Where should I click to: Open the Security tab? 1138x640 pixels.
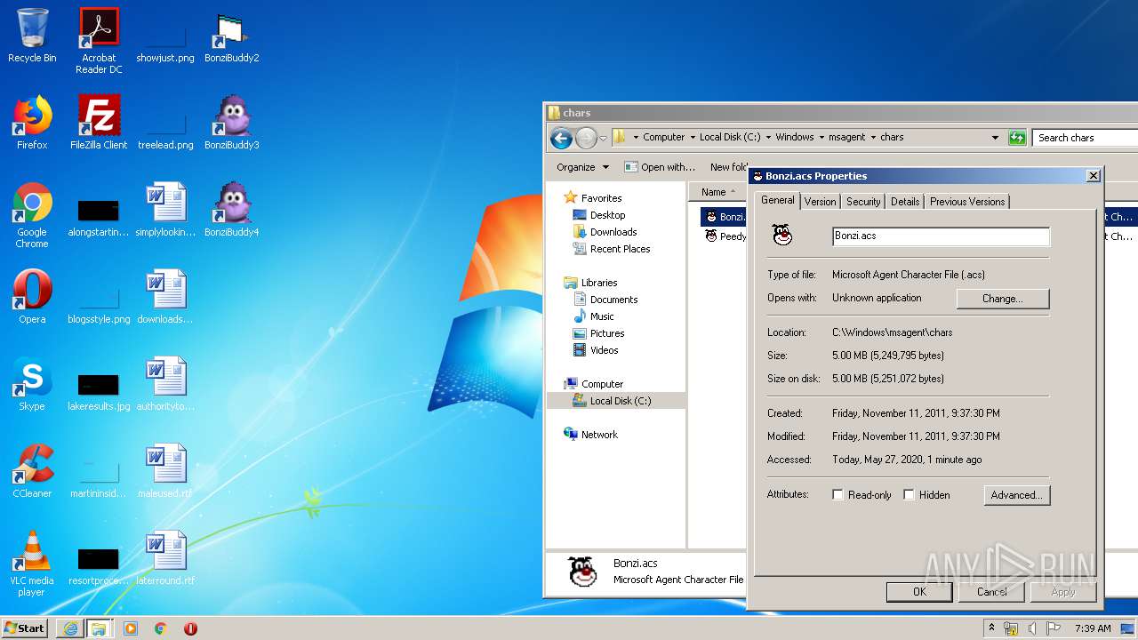tap(863, 202)
